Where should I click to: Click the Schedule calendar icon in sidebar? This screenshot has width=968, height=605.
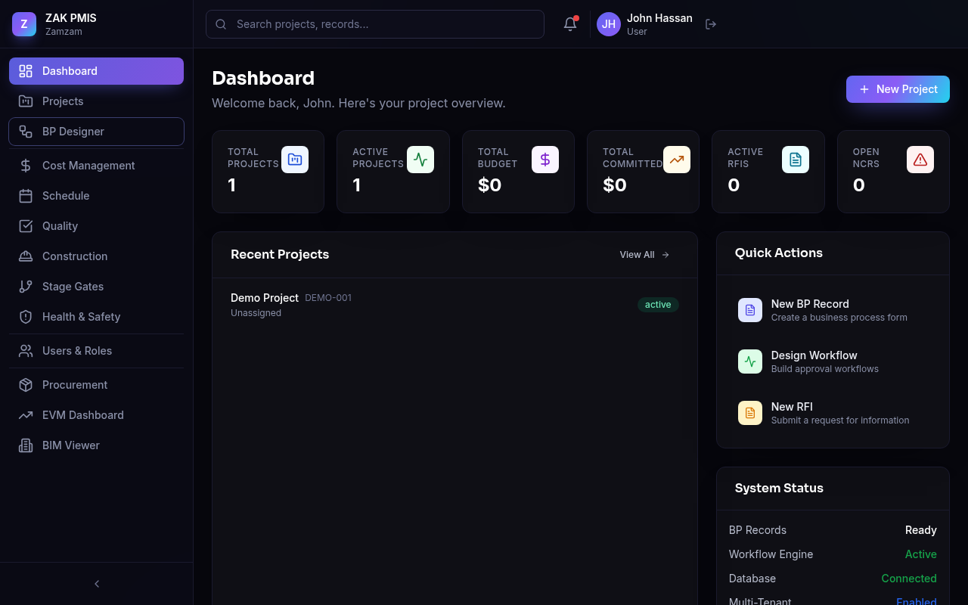click(26, 196)
